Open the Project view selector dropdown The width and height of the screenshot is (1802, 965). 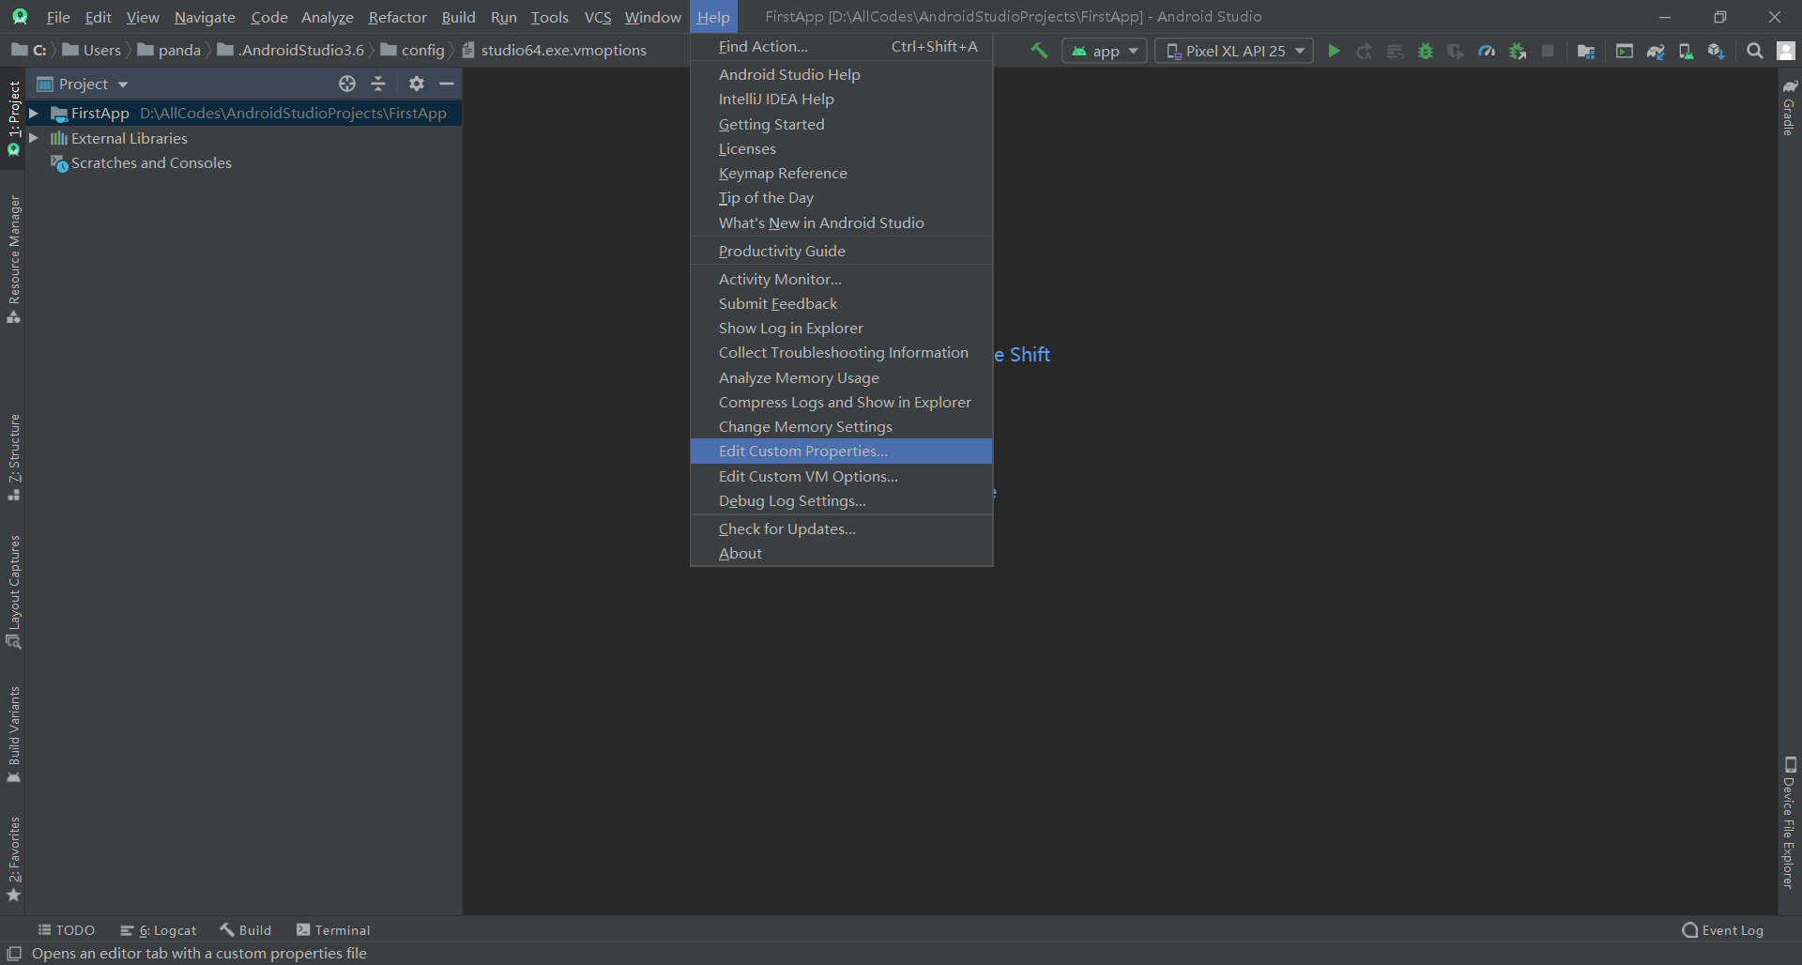(x=83, y=84)
